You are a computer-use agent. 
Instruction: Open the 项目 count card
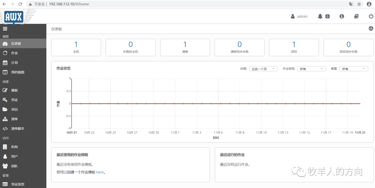294,47
